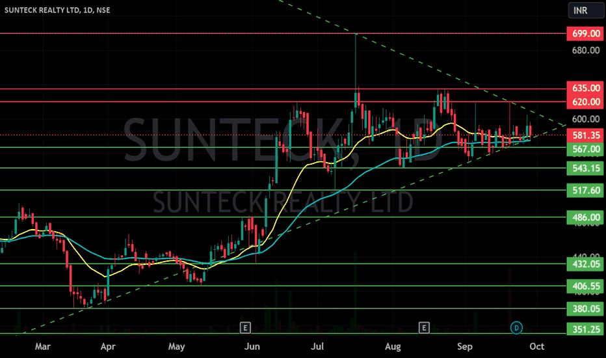The height and width of the screenshot is (358, 606).
Task: Select the 699.00 red price label
Action: tap(585, 34)
